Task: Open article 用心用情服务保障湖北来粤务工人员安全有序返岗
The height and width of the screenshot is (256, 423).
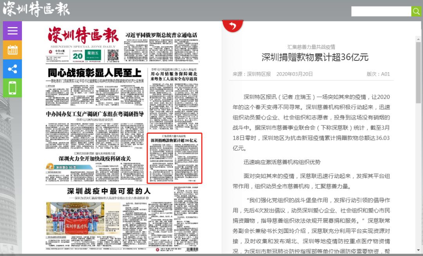Action: pyautogui.click(x=174, y=76)
